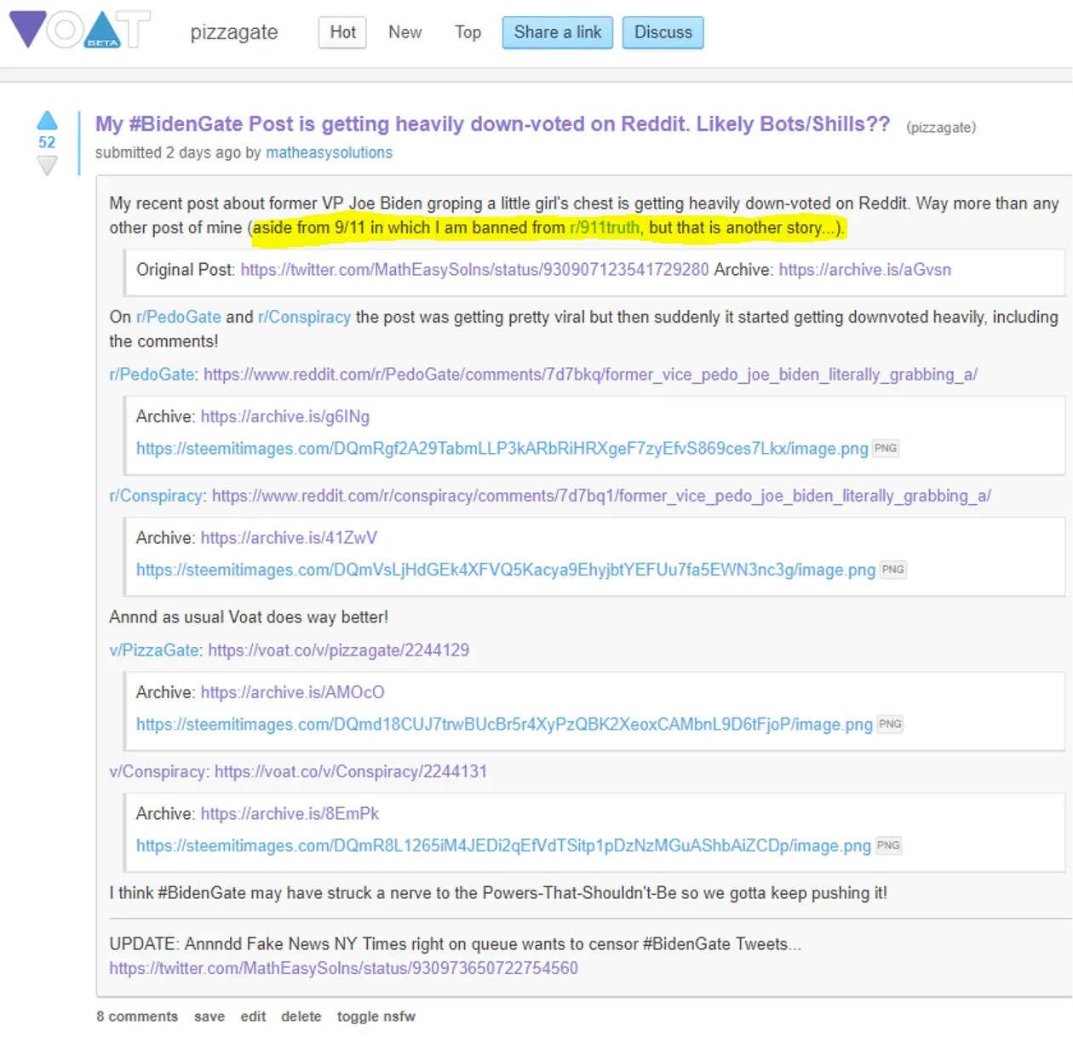The height and width of the screenshot is (1037, 1073).
Task: Open steemitimages DQmd18CUJ7 image link
Action: point(504,725)
